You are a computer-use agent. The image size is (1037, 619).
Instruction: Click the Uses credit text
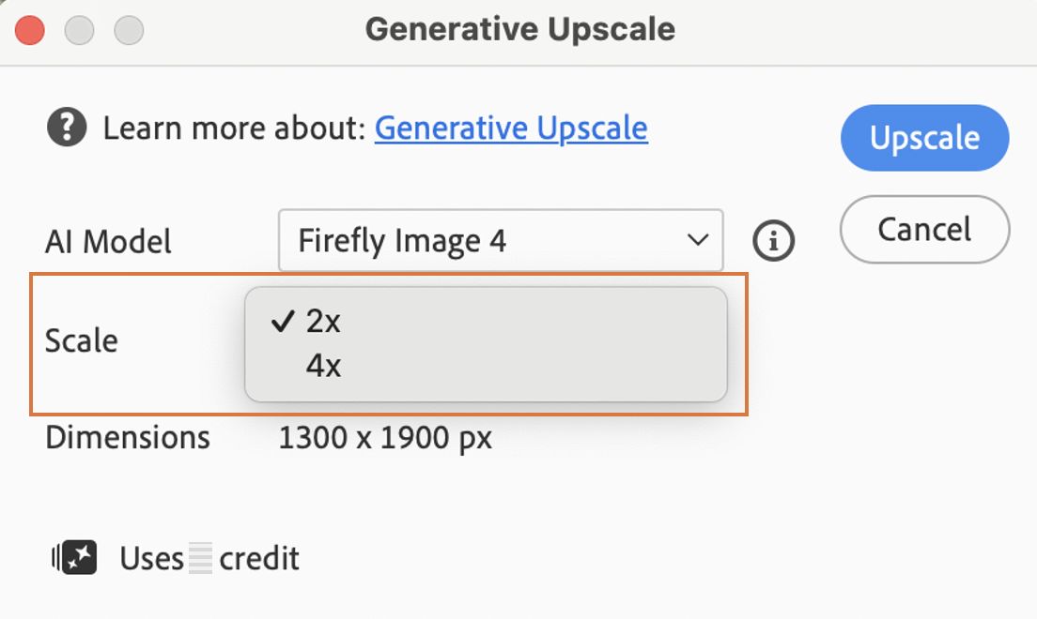coord(209,558)
